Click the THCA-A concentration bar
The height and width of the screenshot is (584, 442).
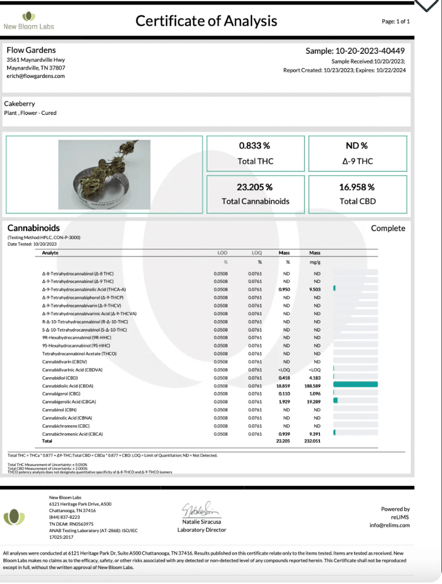point(334,288)
